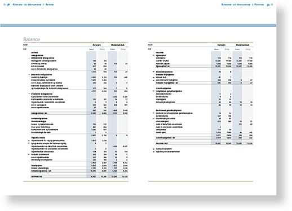Click the 'Omsætningsaktiver i alt' subtotal row

pyautogui.click(x=79, y=171)
